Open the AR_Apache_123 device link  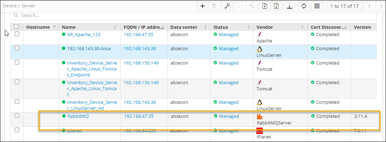pos(84,34)
